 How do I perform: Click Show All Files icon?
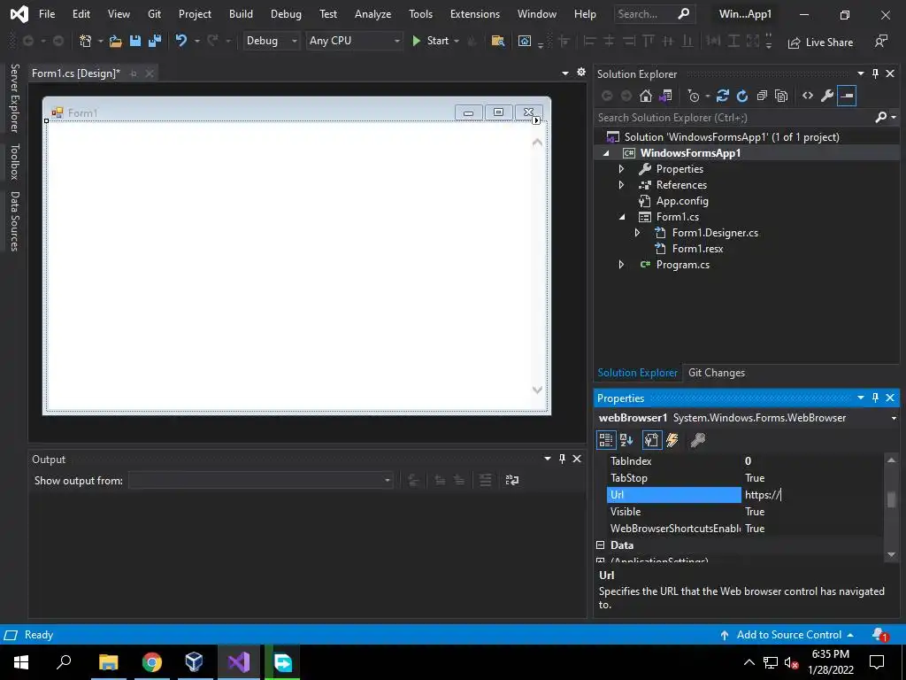781,96
